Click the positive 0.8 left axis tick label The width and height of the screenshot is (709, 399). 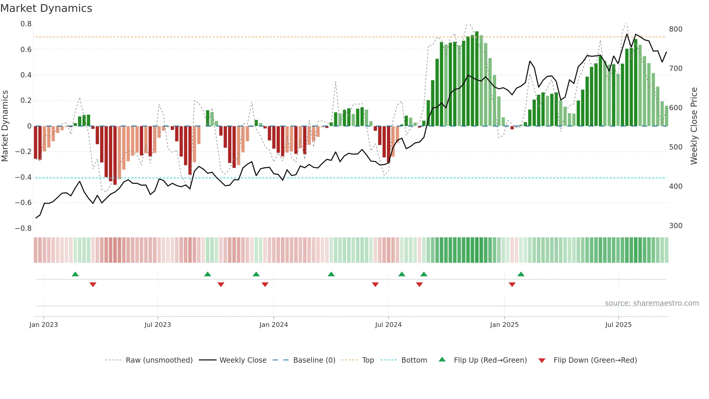(x=26, y=24)
